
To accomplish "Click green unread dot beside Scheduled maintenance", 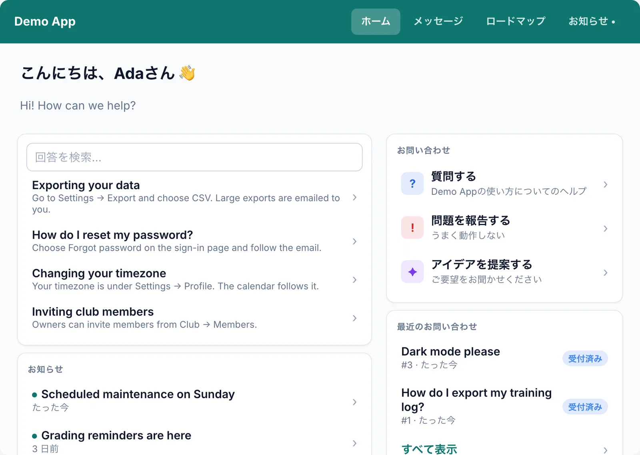I will pyautogui.click(x=34, y=395).
